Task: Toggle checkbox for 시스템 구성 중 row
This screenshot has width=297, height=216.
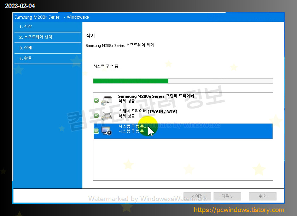Action: pyautogui.click(x=96, y=131)
